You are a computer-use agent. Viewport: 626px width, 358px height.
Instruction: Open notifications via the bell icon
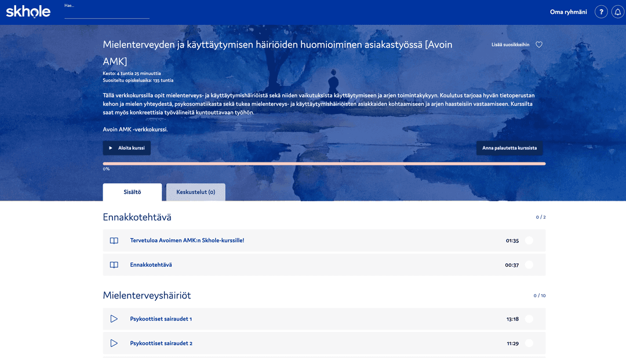(618, 12)
